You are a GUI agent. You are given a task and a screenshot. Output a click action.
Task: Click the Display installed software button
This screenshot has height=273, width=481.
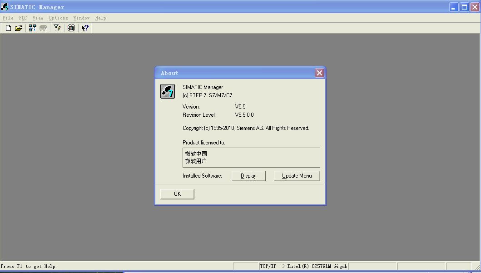[x=248, y=176]
